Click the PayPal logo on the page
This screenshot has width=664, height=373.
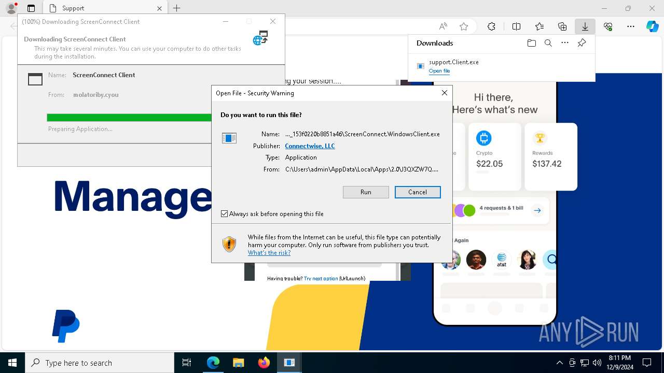pos(66,326)
